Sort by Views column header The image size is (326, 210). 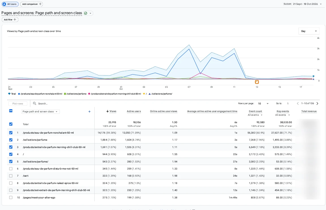tap(113, 111)
